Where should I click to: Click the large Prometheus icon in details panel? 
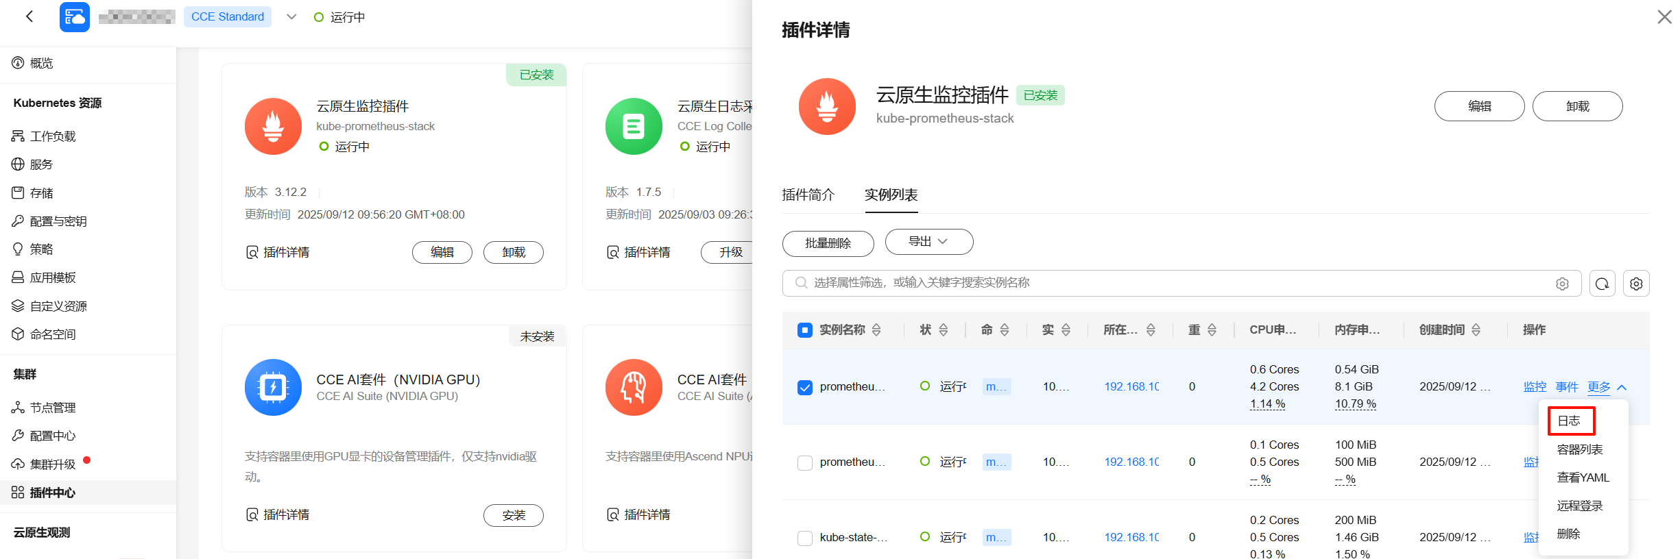[827, 106]
